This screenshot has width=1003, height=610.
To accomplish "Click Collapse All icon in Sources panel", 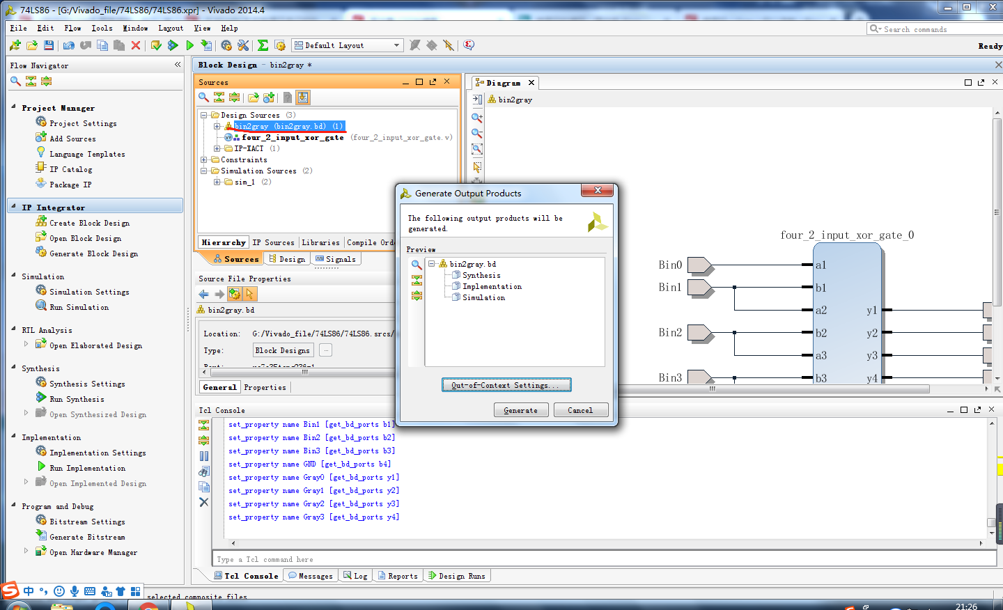I will (219, 97).
